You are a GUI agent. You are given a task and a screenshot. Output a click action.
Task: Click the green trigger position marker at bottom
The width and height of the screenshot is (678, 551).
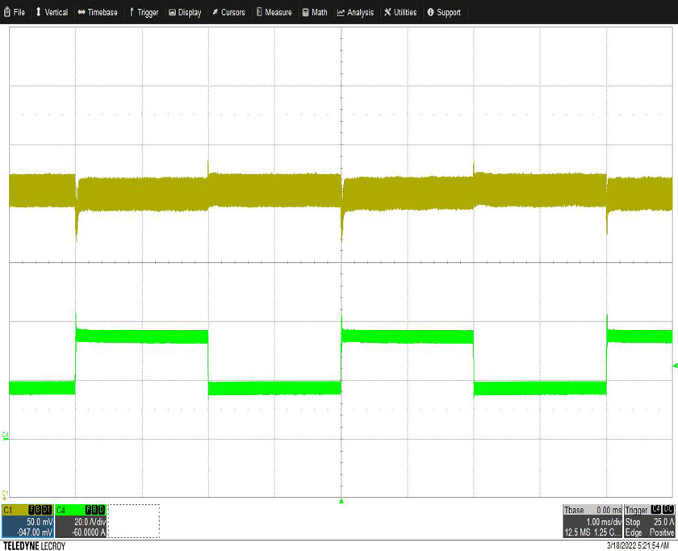click(341, 501)
